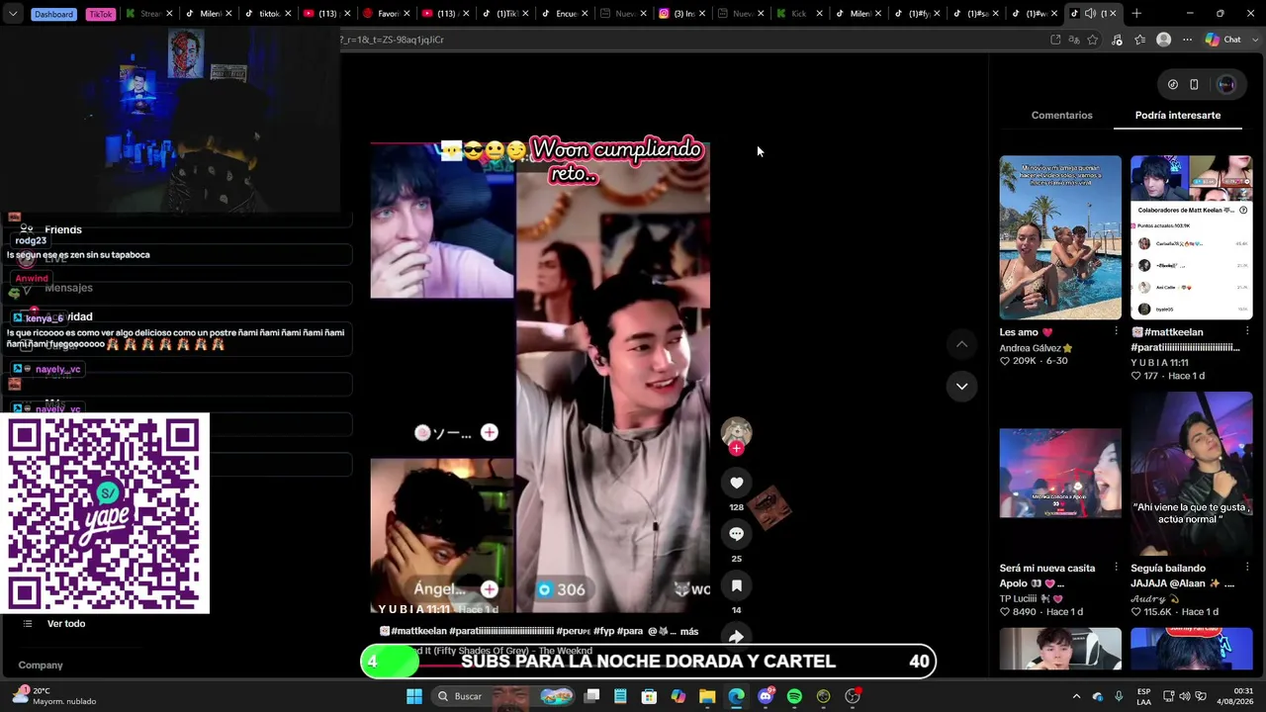This screenshot has height=712, width=1266.
Task: Open Discord from the taskbar
Action: click(766, 696)
